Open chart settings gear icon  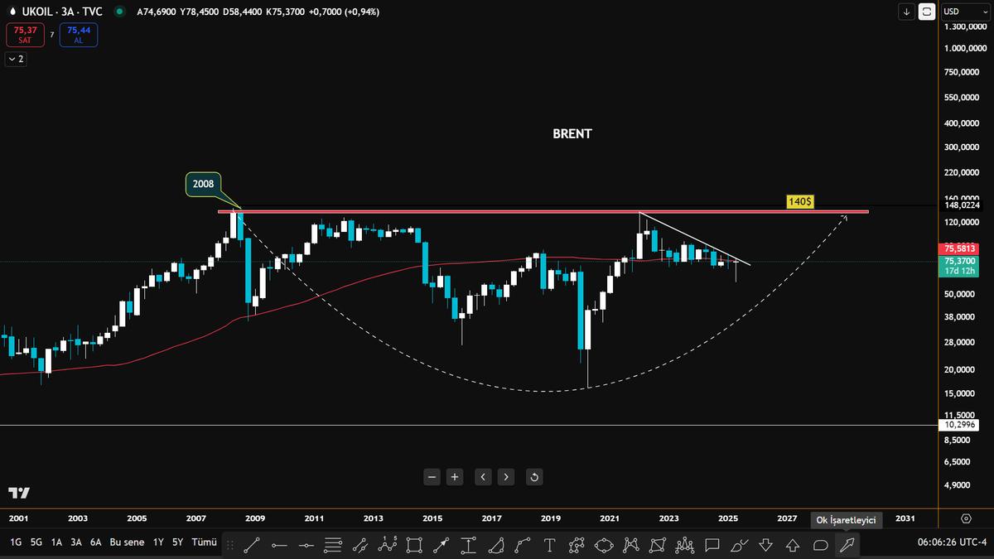tap(966, 518)
